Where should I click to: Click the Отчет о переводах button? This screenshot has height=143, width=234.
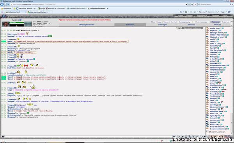(201, 22)
